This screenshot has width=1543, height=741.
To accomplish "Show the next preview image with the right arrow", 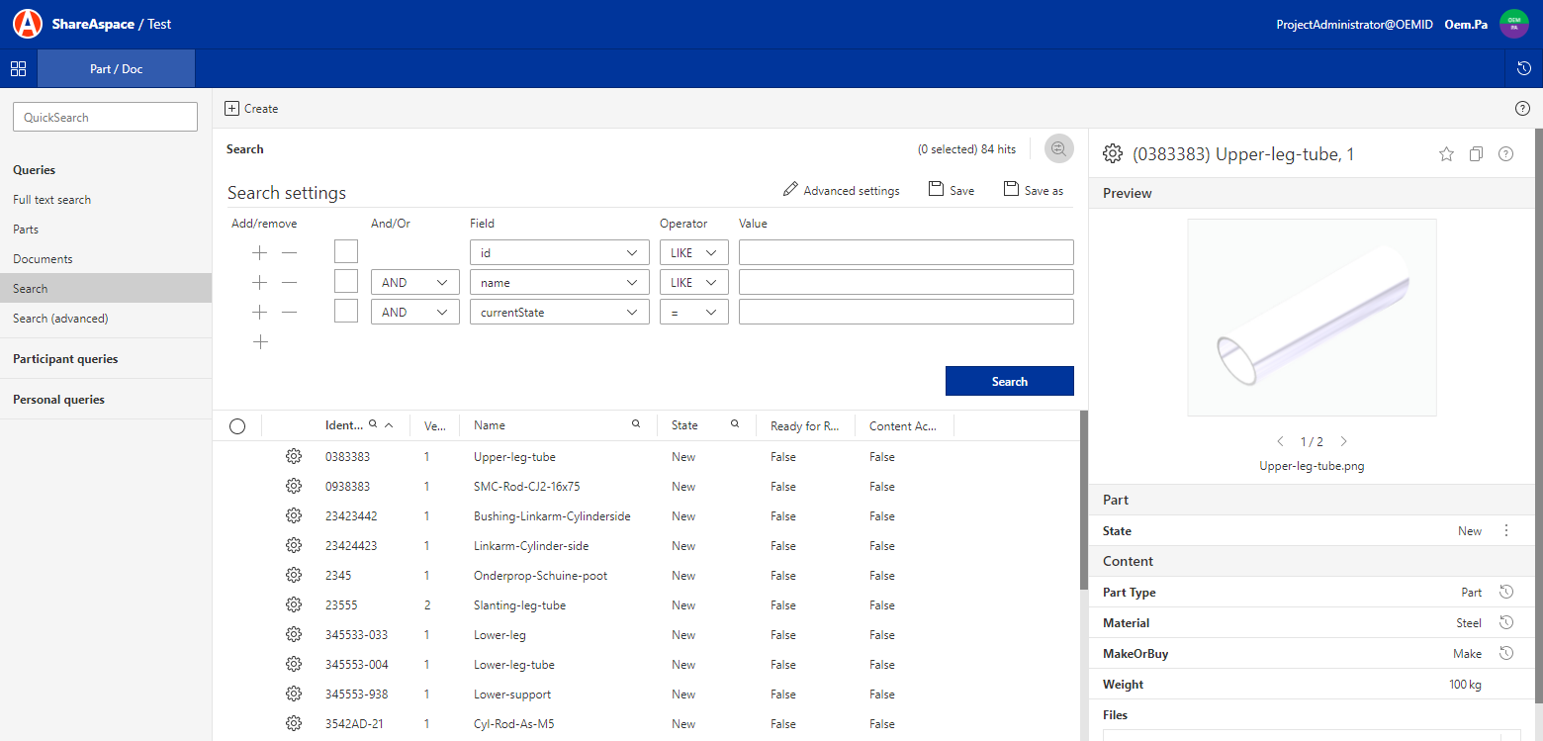I will point(1343,442).
